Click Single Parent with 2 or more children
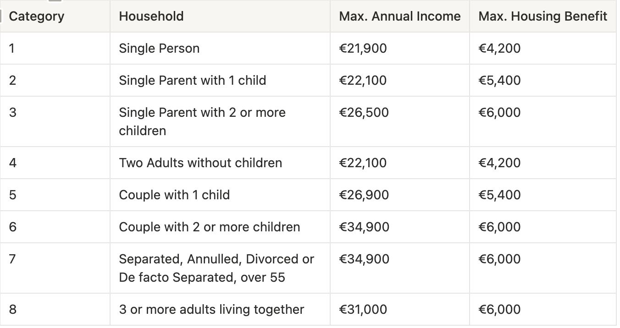Viewport: 620px width, 328px height. (x=220, y=121)
